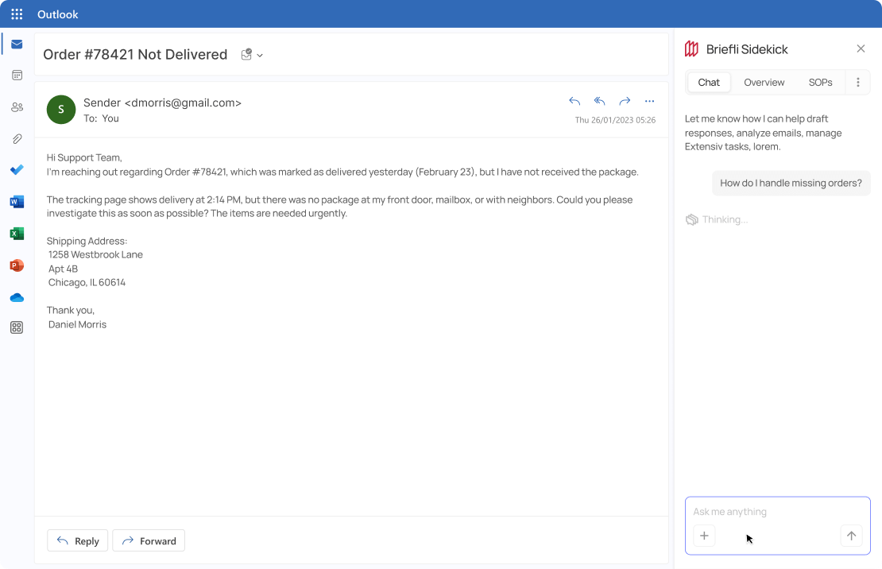Select the People icon in the sidebar

pos(17,106)
